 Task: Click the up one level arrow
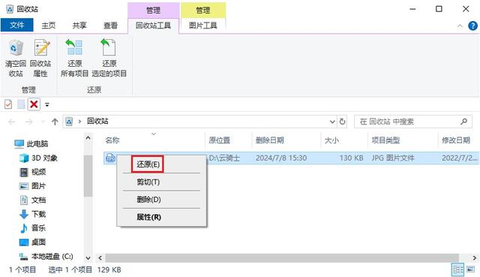click(55, 122)
